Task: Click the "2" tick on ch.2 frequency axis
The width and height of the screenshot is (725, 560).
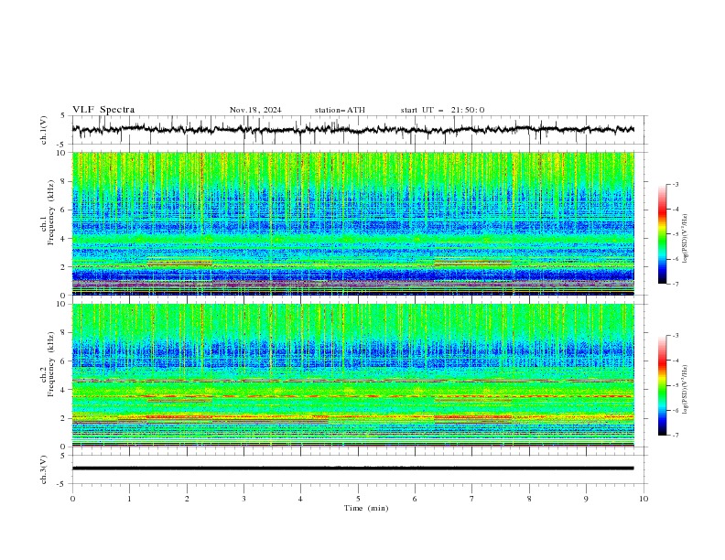Action: click(x=65, y=418)
